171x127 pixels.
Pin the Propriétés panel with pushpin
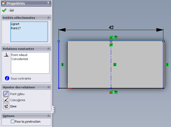(x=11, y=10)
